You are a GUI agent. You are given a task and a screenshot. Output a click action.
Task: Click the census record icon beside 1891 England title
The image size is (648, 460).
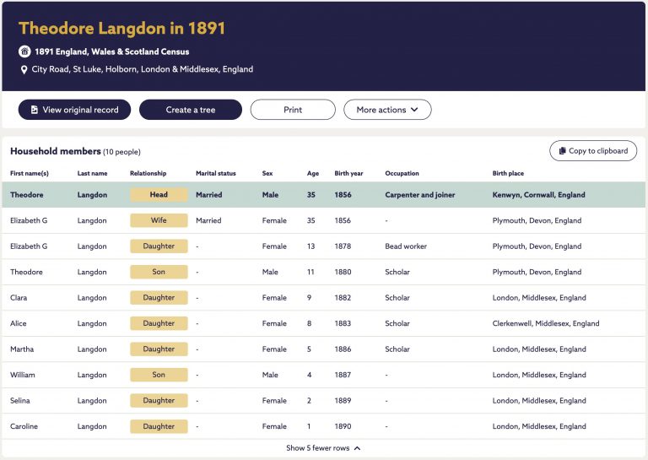pos(24,51)
